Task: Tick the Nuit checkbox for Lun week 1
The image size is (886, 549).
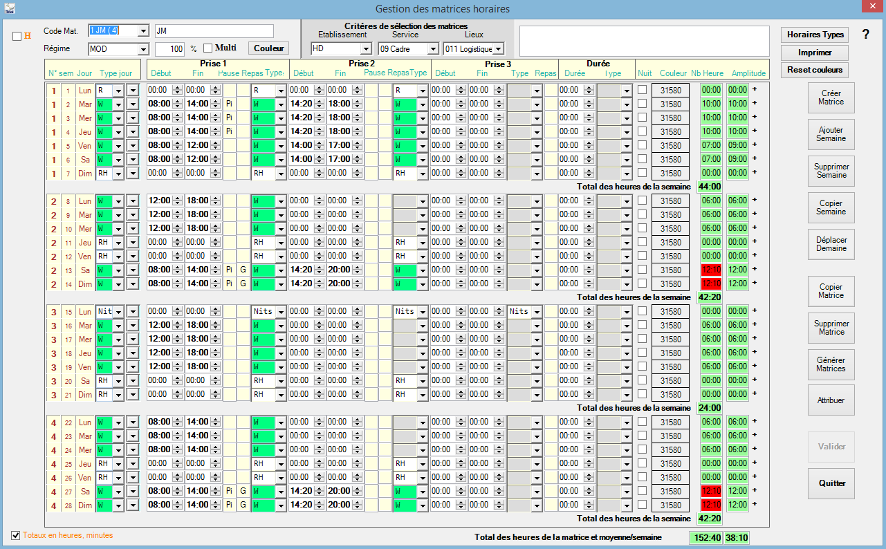Action: click(643, 90)
